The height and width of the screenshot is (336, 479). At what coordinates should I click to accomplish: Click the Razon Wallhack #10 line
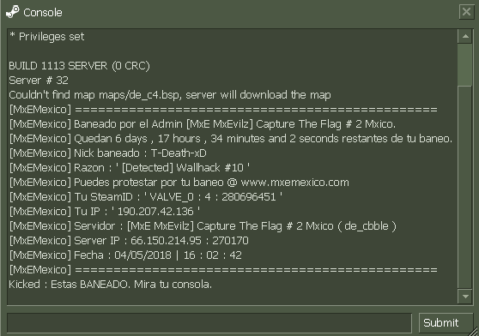pyautogui.click(x=130, y=168)
